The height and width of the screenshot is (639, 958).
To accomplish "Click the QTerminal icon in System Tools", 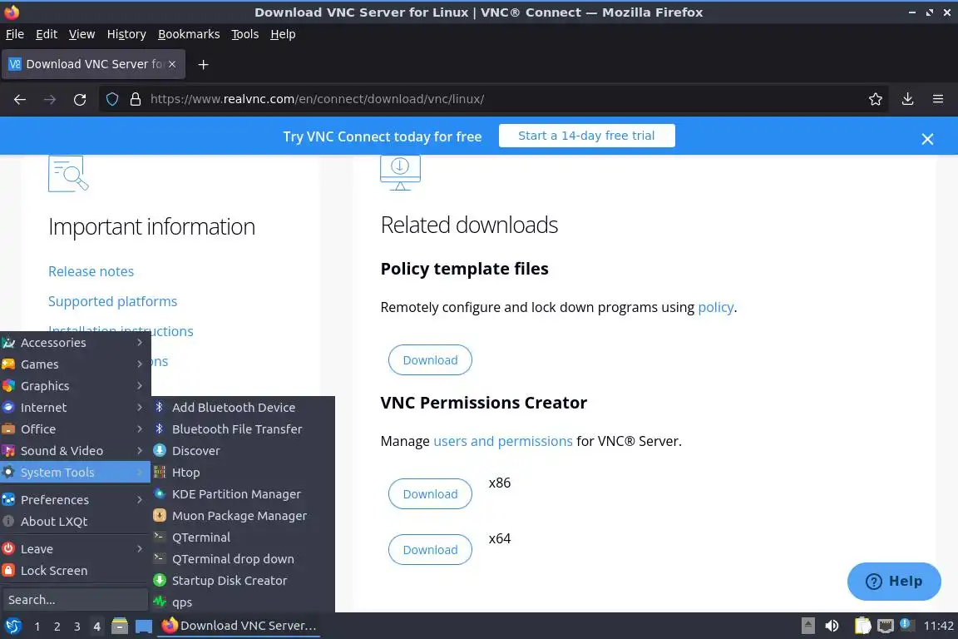I will (x=160, y=537).
